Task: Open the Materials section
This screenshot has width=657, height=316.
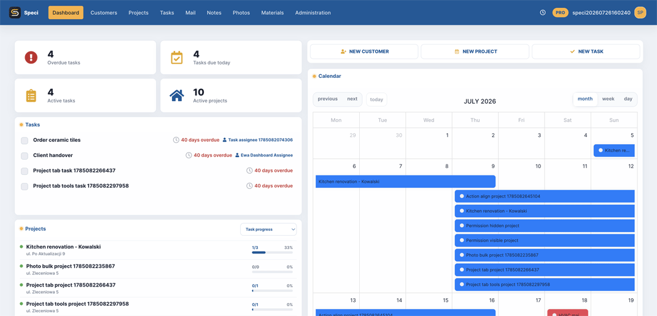Action: pyautogui.click(x=273, y=12)
